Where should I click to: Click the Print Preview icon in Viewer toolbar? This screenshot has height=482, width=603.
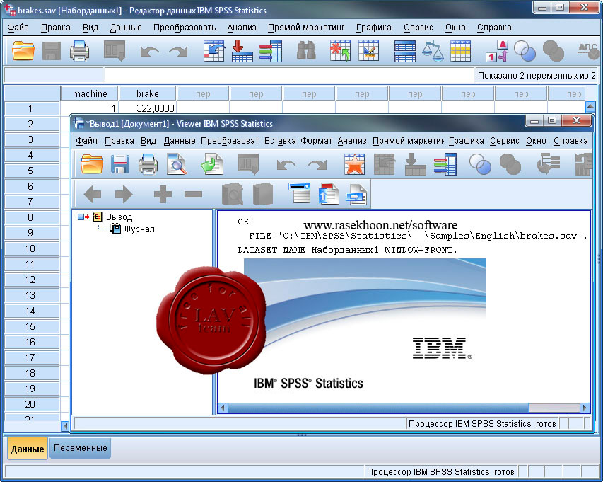pyautogui.click(x=176, y=165)
